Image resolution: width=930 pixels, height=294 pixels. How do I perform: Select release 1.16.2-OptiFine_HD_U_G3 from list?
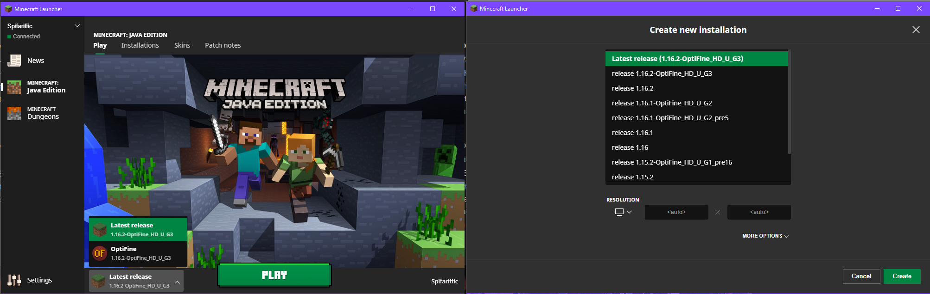[x=697, y=73]
